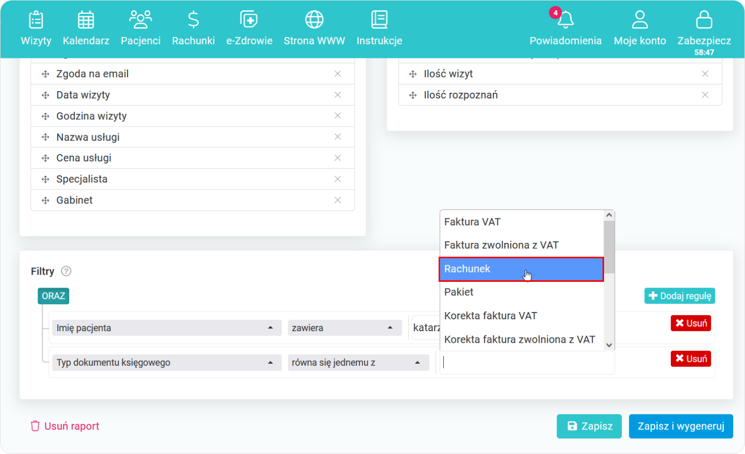Remove the Ilość wizyt item
745x454 pixels.
coord(705,74)
